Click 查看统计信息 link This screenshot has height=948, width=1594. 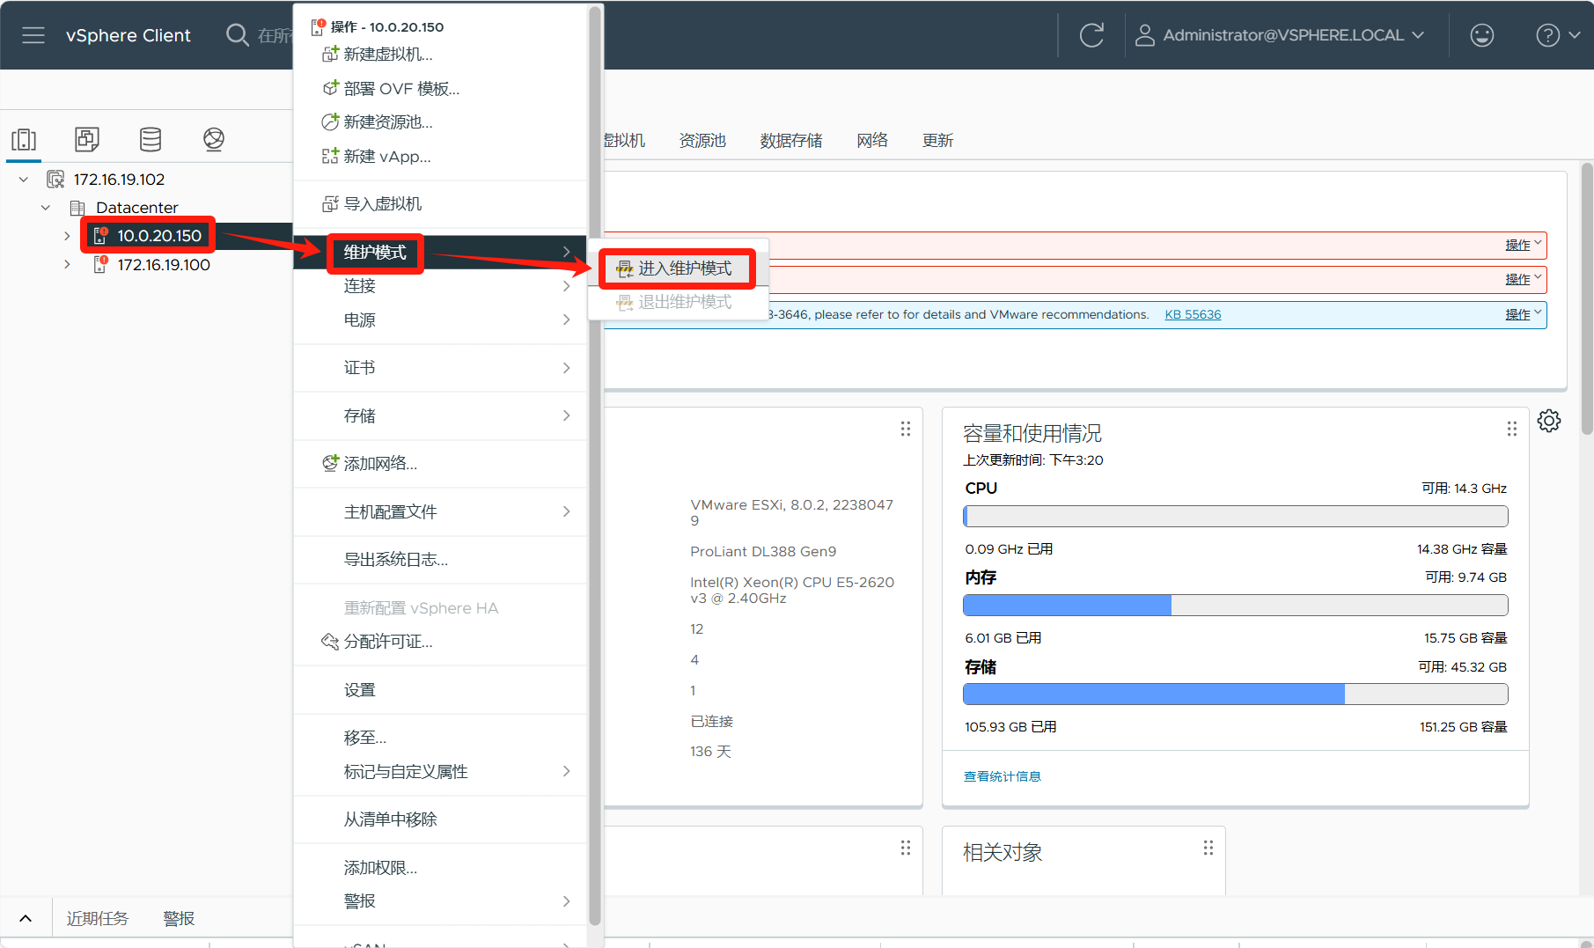coord(1002,776)
